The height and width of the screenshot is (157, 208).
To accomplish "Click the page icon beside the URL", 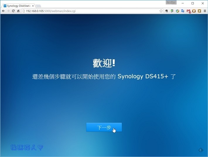I will [x=24, y=11].
